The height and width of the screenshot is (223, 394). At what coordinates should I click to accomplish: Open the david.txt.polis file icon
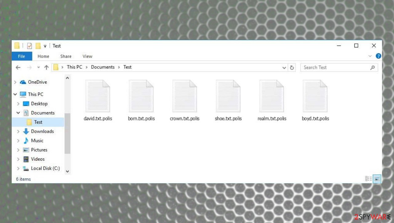coord(98,96)
